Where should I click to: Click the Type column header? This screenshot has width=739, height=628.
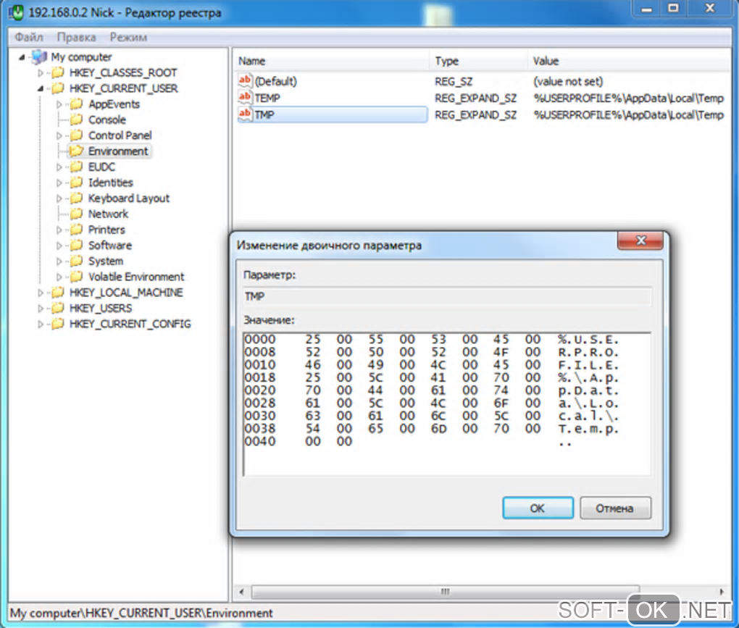[478, 61]
